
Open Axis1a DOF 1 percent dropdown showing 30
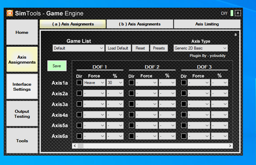115,83
